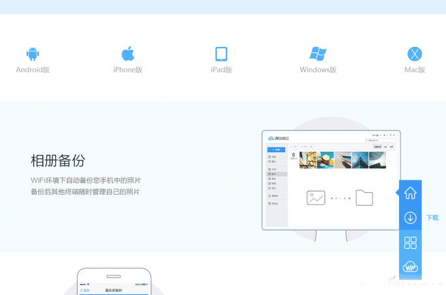Click the last photo thumbnail in the mockup

pyautogui.click(x=378, y=160)
